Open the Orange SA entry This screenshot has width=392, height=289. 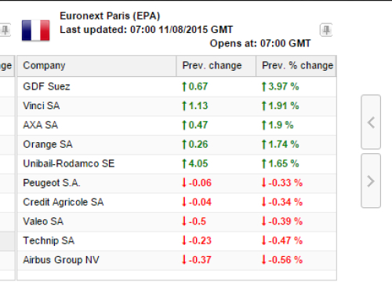[x=176, y=144]
